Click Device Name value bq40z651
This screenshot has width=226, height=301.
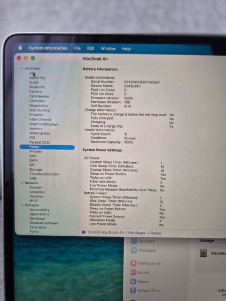pyautogui.click(x=133, y=86)
